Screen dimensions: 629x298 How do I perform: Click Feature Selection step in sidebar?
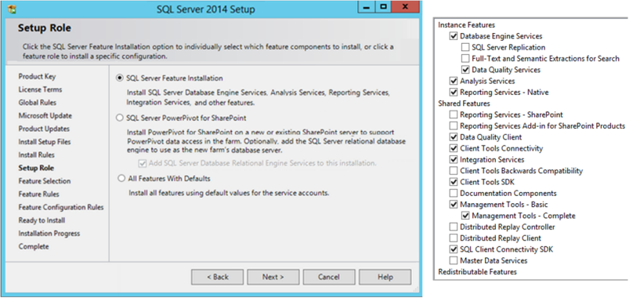point(45,181)
